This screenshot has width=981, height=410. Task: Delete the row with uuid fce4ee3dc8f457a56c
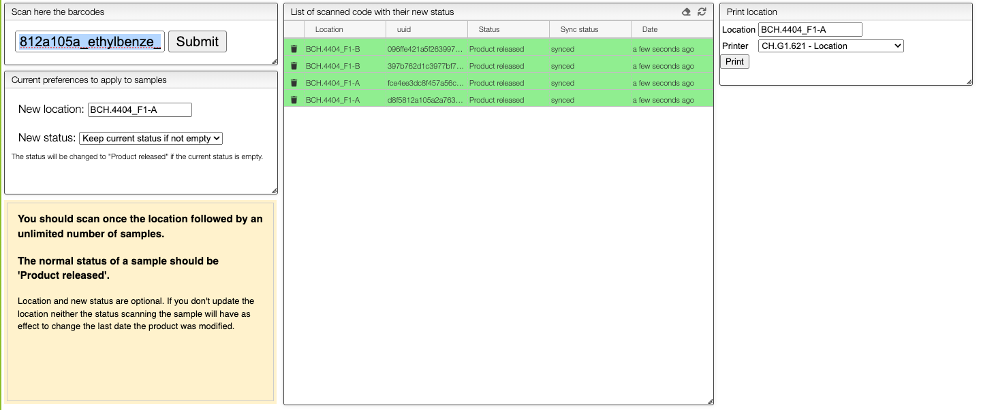294,83
